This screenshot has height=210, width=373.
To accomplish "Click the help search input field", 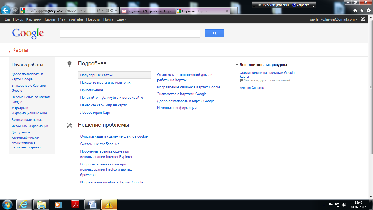I will pyautogui.click(x=130, y=34).
